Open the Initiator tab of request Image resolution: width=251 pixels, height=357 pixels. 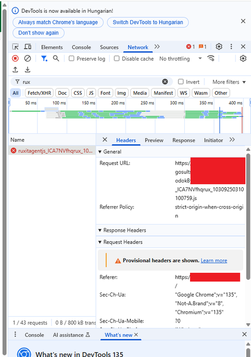(213, 140)
